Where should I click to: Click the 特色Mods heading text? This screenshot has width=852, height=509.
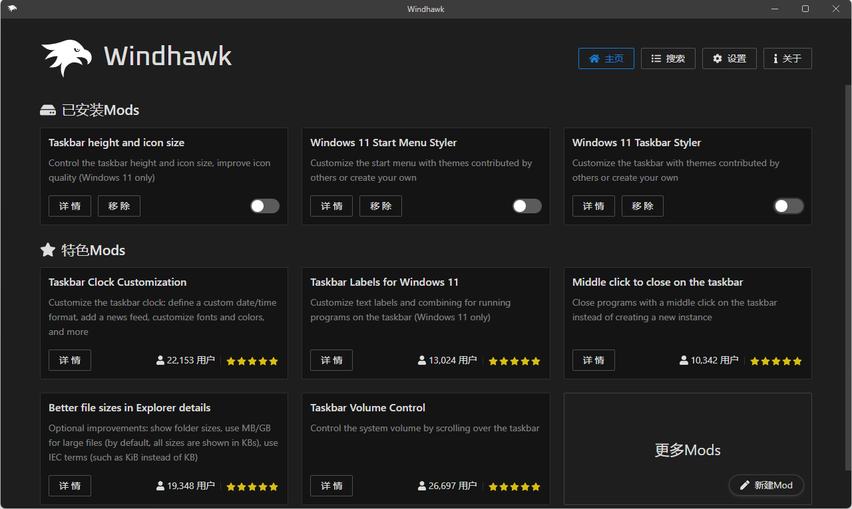(x=93, y=251)
